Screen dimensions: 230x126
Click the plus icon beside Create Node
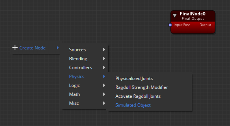coord(15,48)
